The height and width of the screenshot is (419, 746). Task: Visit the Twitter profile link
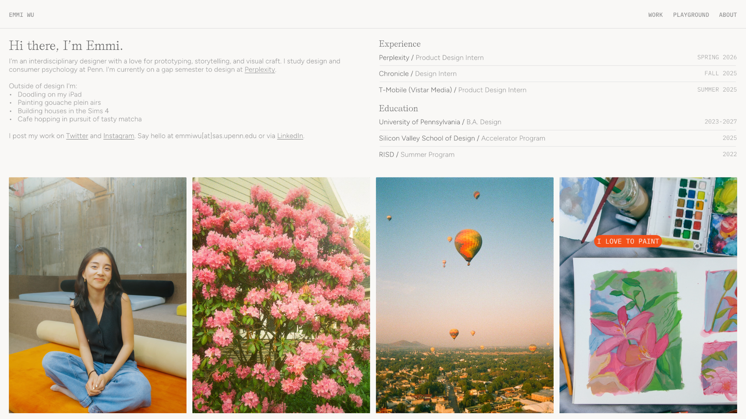tap(77, 136)
